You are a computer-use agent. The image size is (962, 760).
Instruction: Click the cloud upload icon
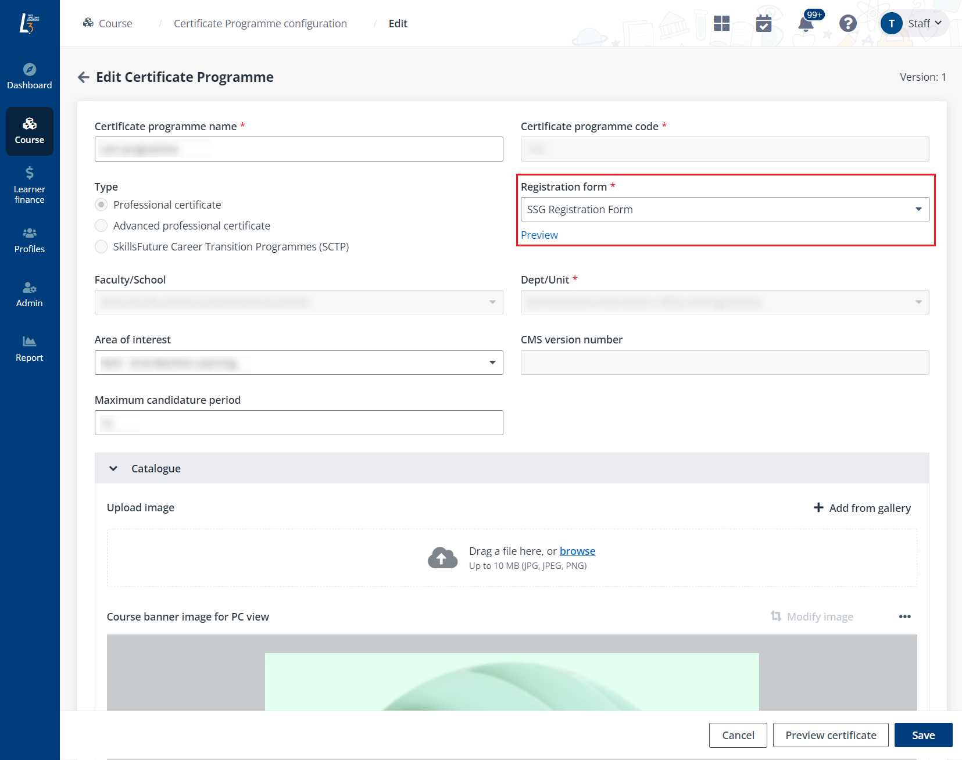pyautogui.click(x=442, y=558)
